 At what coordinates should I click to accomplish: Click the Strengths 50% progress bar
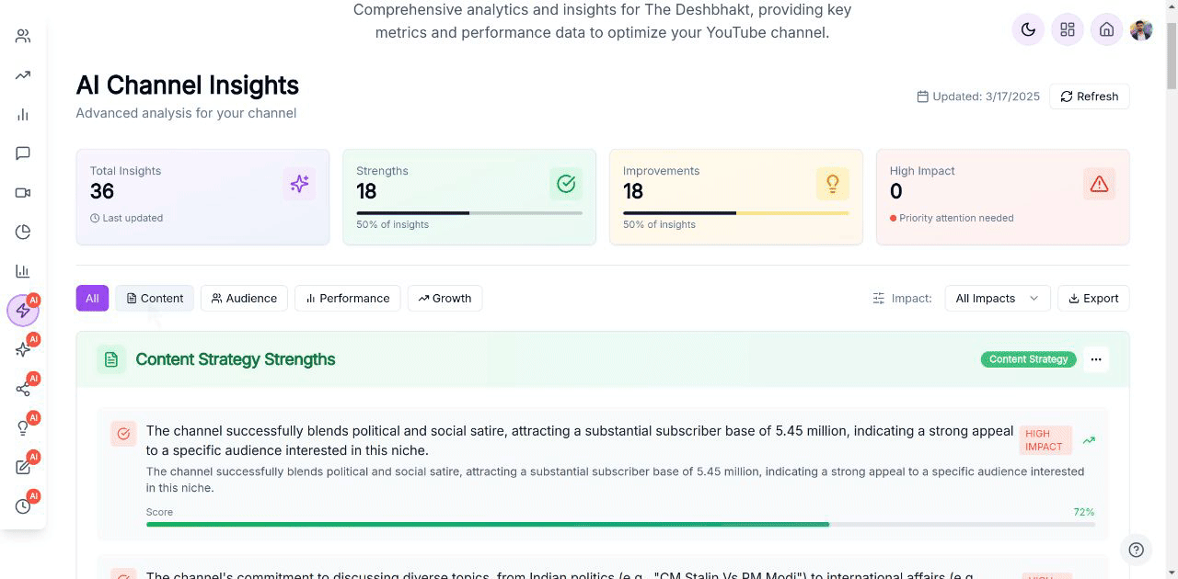point(469,213)
